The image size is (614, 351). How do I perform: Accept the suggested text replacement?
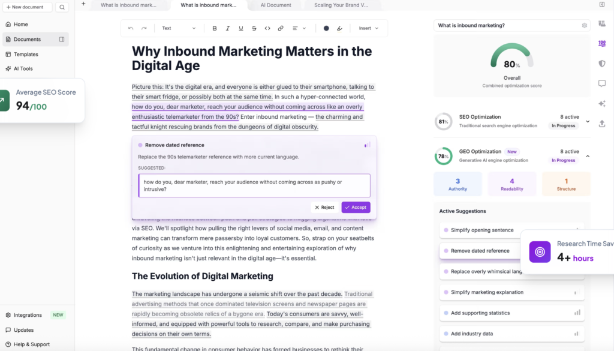pyautogui.click(x=356, y=207)
